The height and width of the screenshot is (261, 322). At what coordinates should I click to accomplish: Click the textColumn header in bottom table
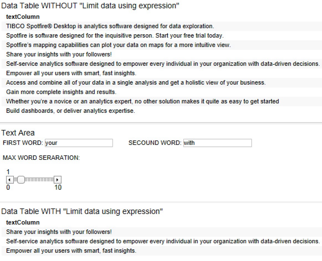click(x=23, y=222)
